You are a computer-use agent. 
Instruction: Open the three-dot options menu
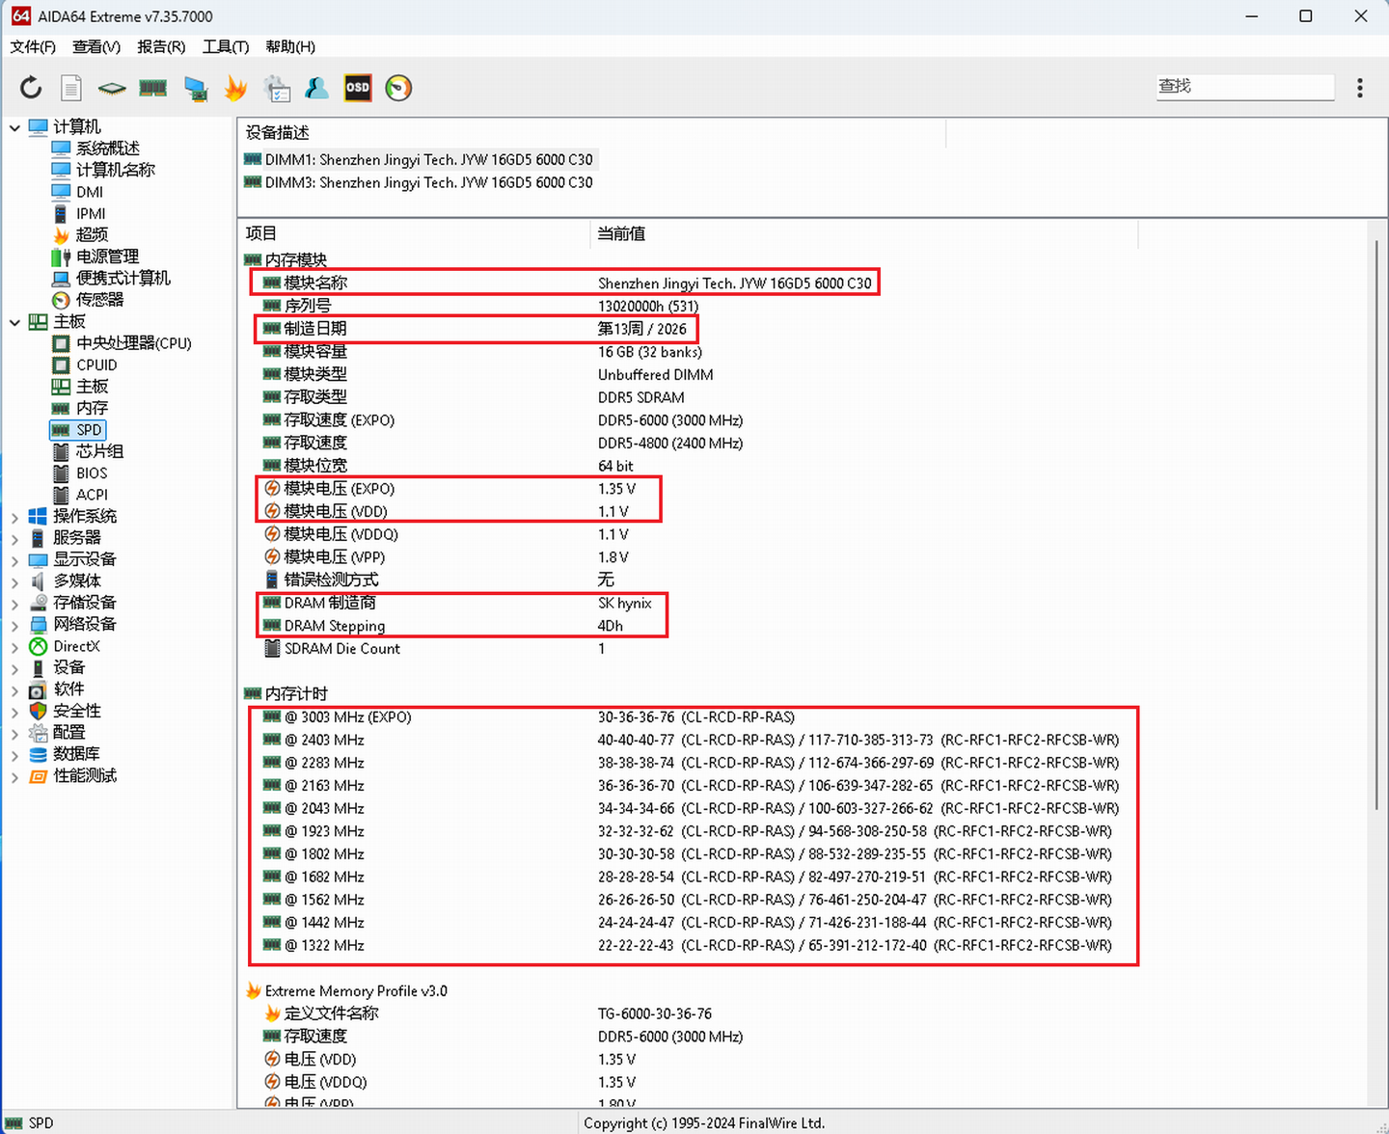point(1360,88)
